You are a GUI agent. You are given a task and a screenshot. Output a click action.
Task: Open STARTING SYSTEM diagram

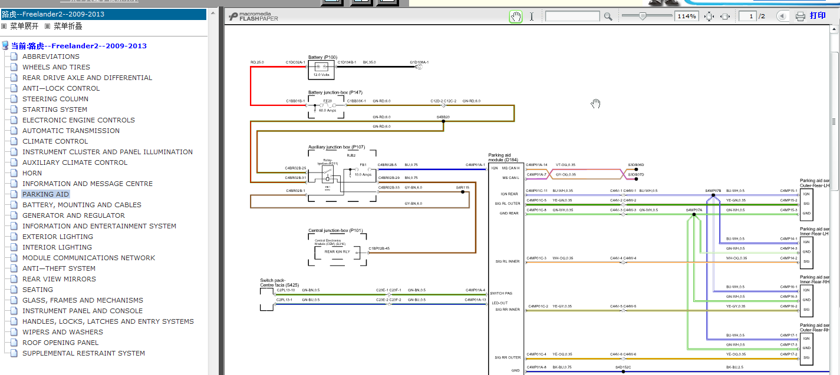(x=55, y=109)
